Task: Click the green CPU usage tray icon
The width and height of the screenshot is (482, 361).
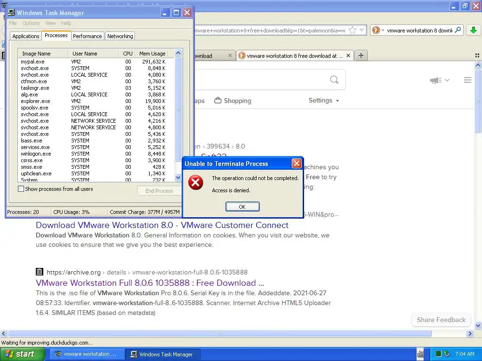Action: click(439, 354)
